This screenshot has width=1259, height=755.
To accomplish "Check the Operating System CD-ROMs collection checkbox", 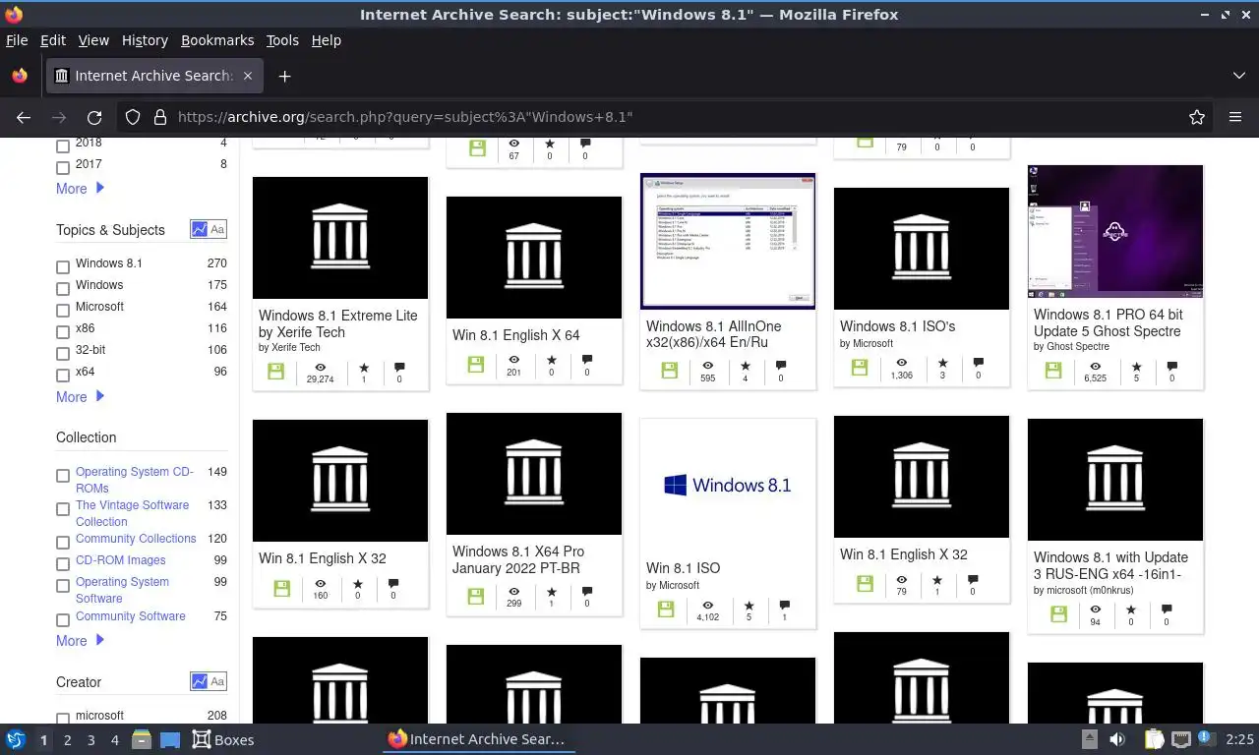I will click(x=63, y=475).
